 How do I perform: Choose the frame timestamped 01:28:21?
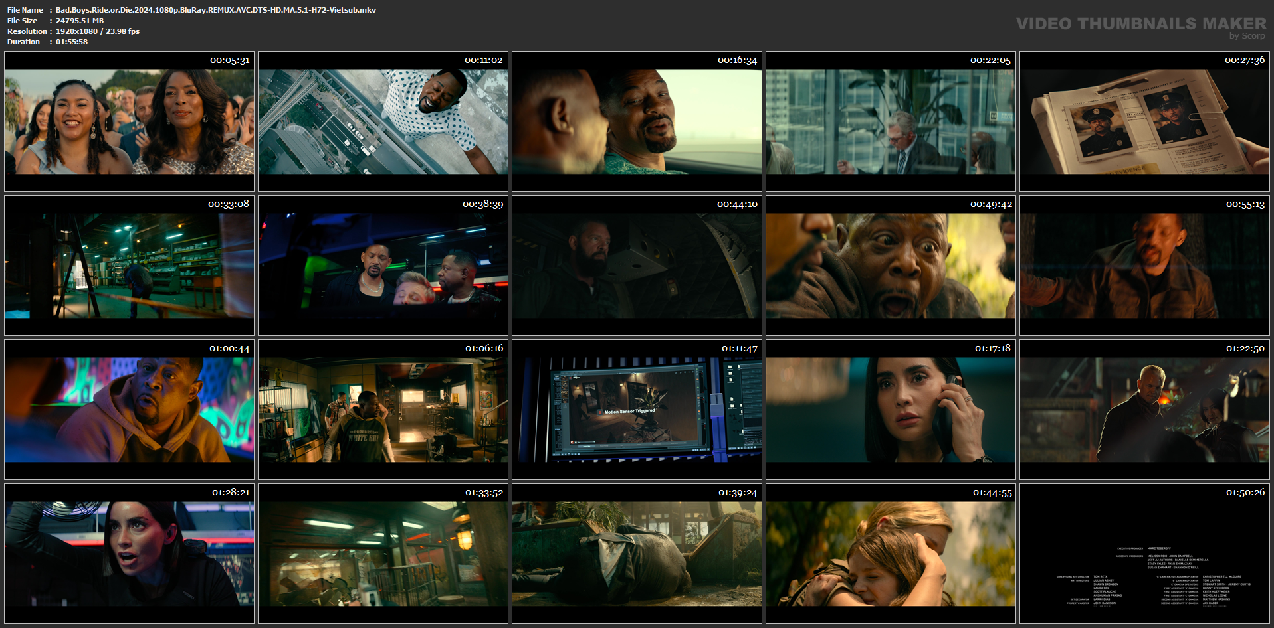point(129,554)
